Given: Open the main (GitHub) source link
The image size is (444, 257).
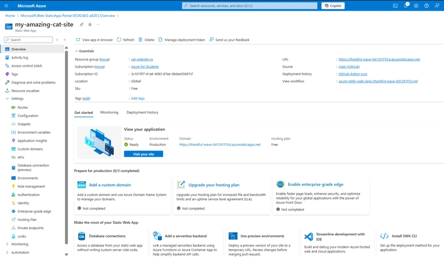Looking at the screenshot, I should 349,67.
